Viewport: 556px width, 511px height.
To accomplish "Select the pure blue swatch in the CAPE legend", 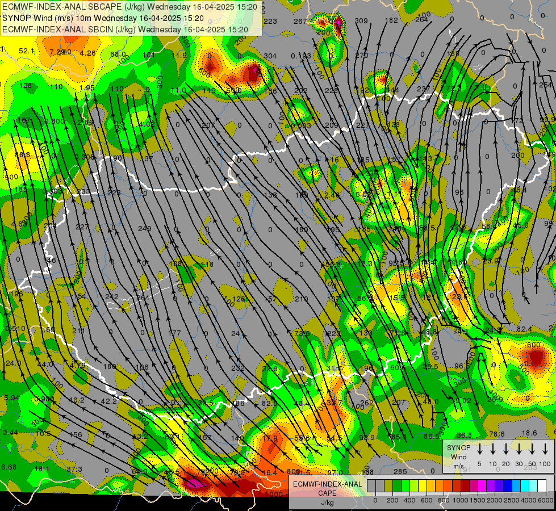I will click(x=507, y=486).
